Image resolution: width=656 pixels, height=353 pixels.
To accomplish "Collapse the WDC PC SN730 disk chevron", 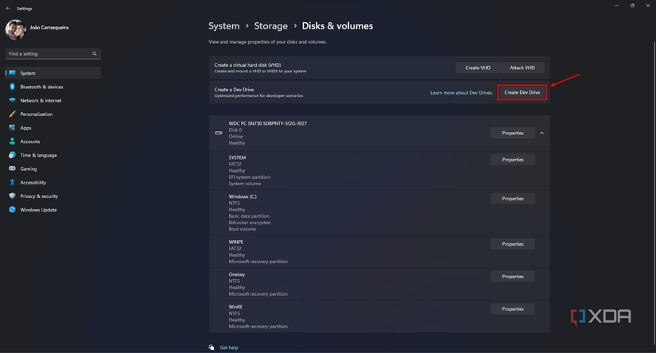I will click(541, 133).
